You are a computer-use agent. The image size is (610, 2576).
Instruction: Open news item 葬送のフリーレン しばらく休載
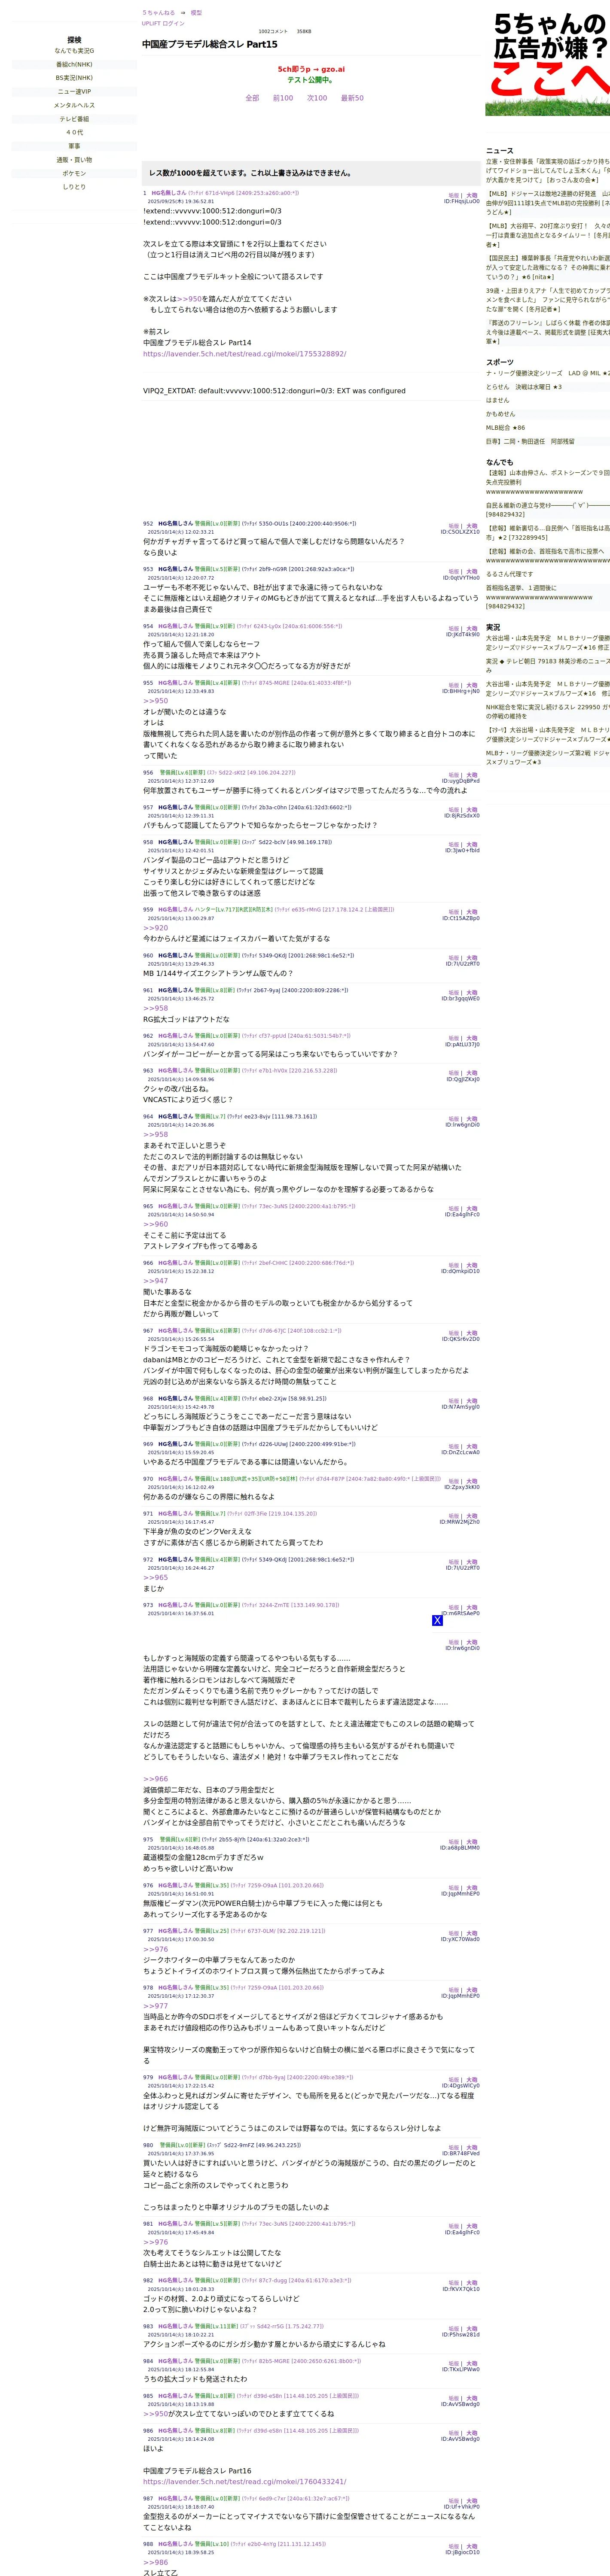(x=548, y=332)
